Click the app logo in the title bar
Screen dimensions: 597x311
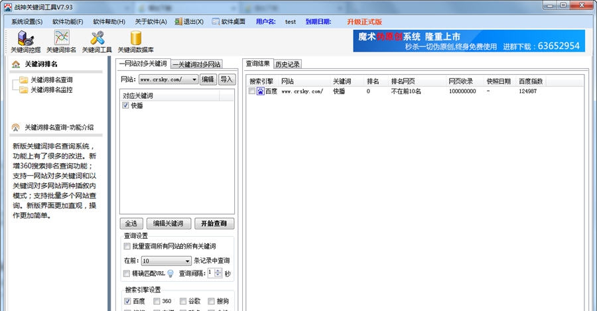pyautogui.click(x=7, y=7)
